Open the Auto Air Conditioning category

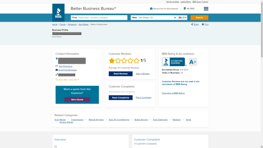pos(119,120)
